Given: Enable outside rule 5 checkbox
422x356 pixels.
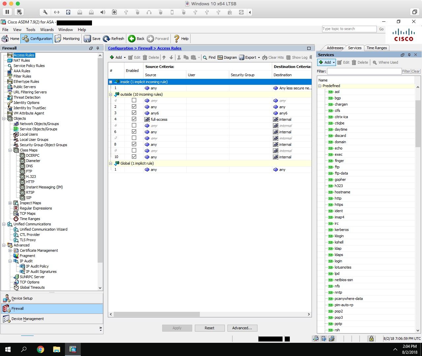Looking at the screenshot, I should click(x=134, y=125).
